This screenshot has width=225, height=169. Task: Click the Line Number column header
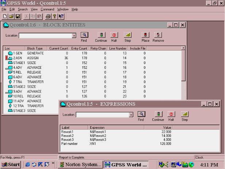(118, 48)
